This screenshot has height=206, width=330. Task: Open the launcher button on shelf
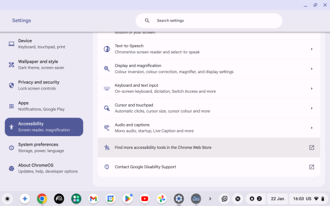(x=7, y=199)
